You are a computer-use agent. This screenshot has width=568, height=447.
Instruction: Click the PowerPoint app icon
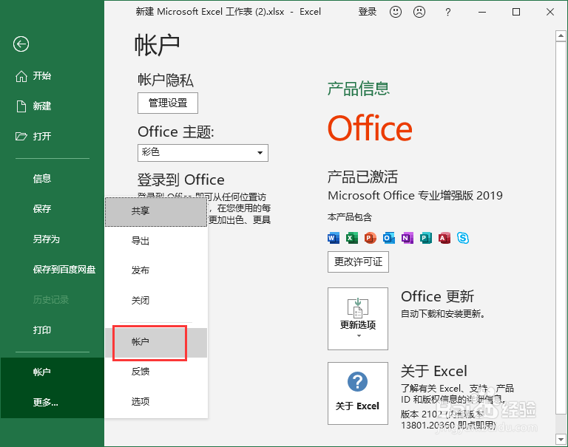click(x=370, y=238)
